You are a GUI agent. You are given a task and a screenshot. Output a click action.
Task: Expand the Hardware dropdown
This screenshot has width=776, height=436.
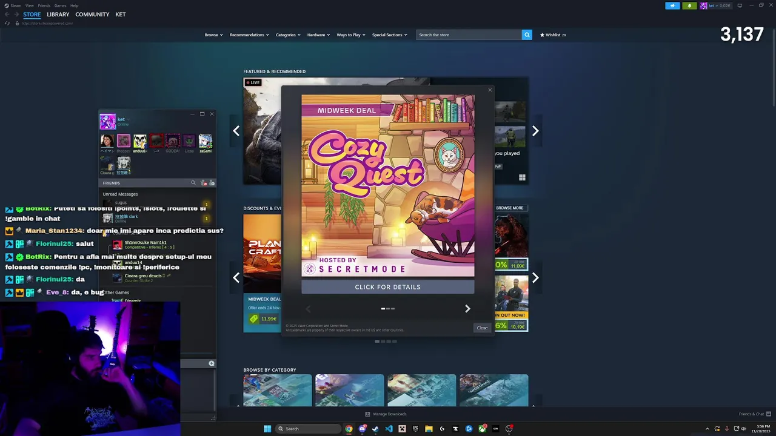[x=318, y=35]
